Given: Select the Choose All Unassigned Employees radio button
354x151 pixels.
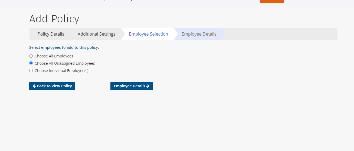Looking at the screenshot, I should click(x=31, y=63).
